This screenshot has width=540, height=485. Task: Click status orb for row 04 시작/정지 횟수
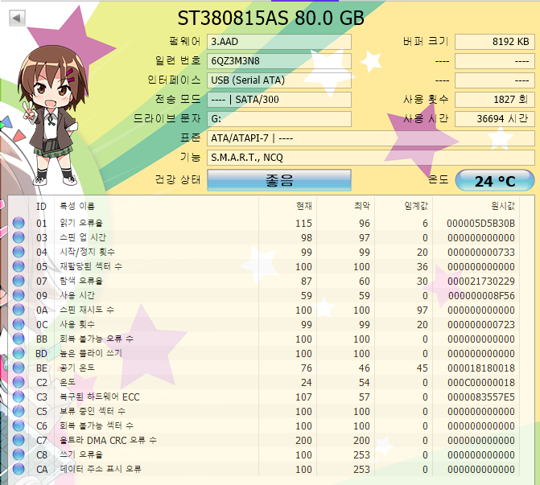(19, 252)
